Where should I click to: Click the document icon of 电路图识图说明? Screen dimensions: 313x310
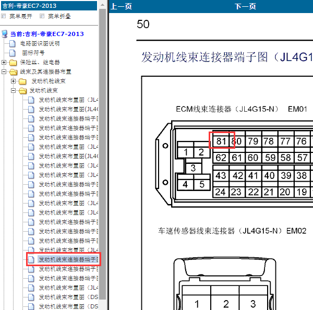(x=13, y=43)
